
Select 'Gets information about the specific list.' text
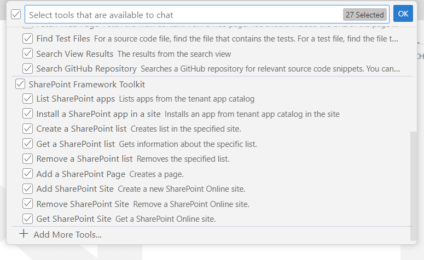coord(188,144)
